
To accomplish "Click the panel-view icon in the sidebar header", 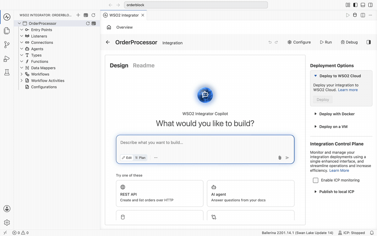I will pyautogui.click(x=86, y=15).
